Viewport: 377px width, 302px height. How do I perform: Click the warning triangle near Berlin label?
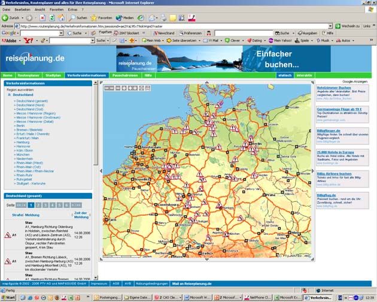(x=251, y=138)
